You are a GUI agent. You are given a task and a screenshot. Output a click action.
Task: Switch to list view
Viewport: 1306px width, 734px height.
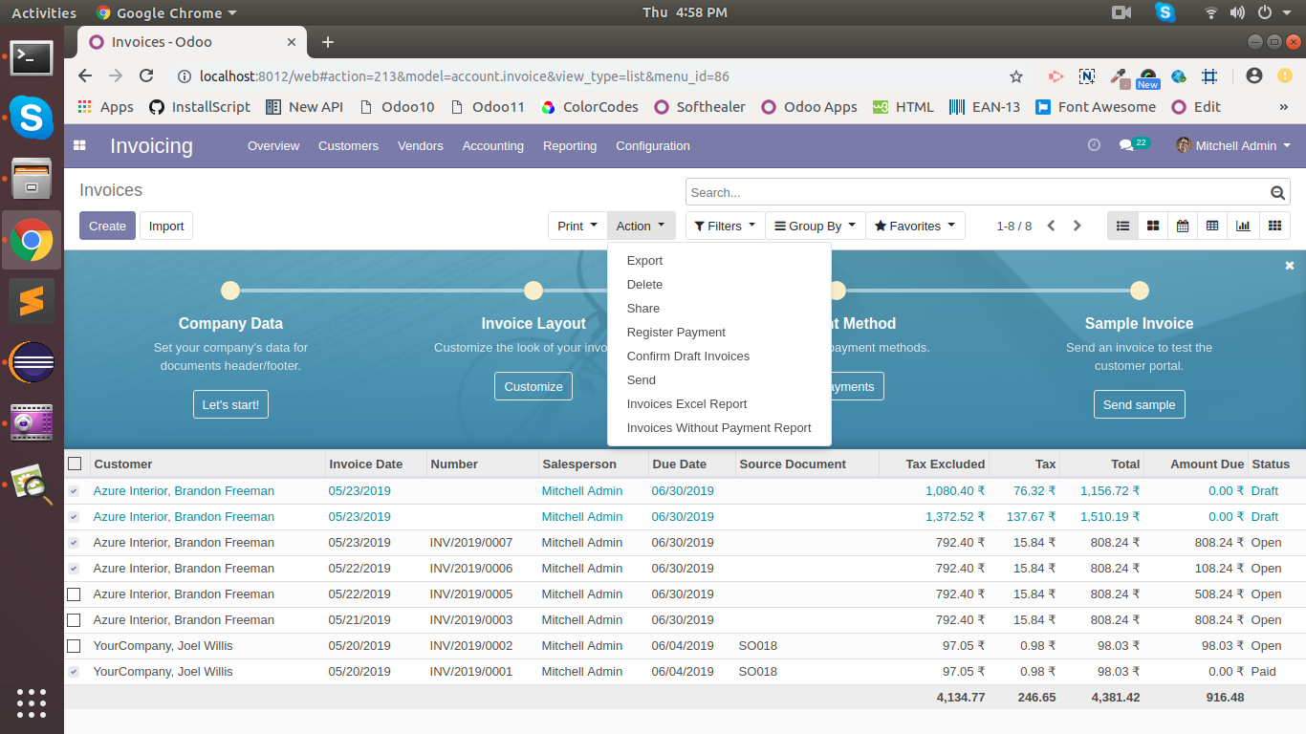click(x=1123, y=226)
